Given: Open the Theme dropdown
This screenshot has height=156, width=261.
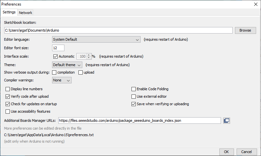Looking at the screenshot, I should [67, 65].
